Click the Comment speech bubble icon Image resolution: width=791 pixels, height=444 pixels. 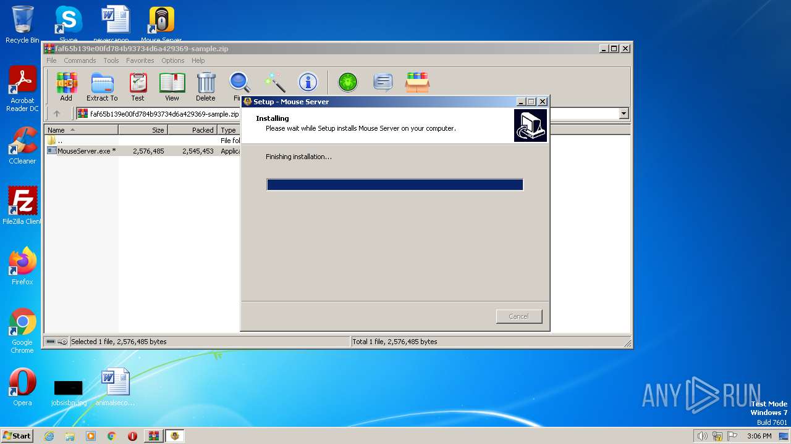(383, 82)
